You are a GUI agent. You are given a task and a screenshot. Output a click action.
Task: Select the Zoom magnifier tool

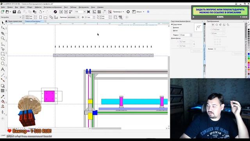point(3,38)
